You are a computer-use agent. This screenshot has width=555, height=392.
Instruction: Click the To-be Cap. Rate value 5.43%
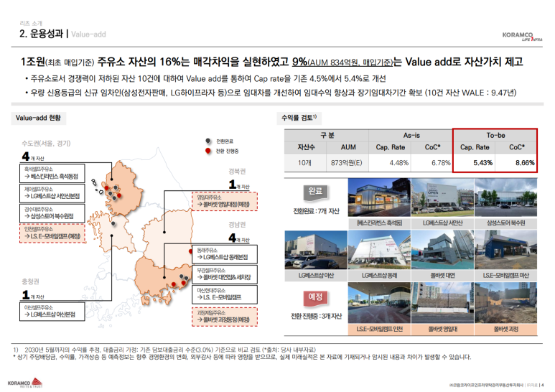click(x=482, y=163)
